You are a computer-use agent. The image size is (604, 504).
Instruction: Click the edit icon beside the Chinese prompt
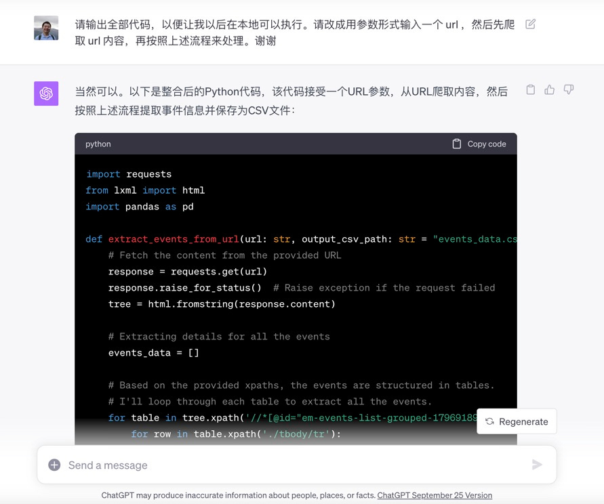point(529,23)
